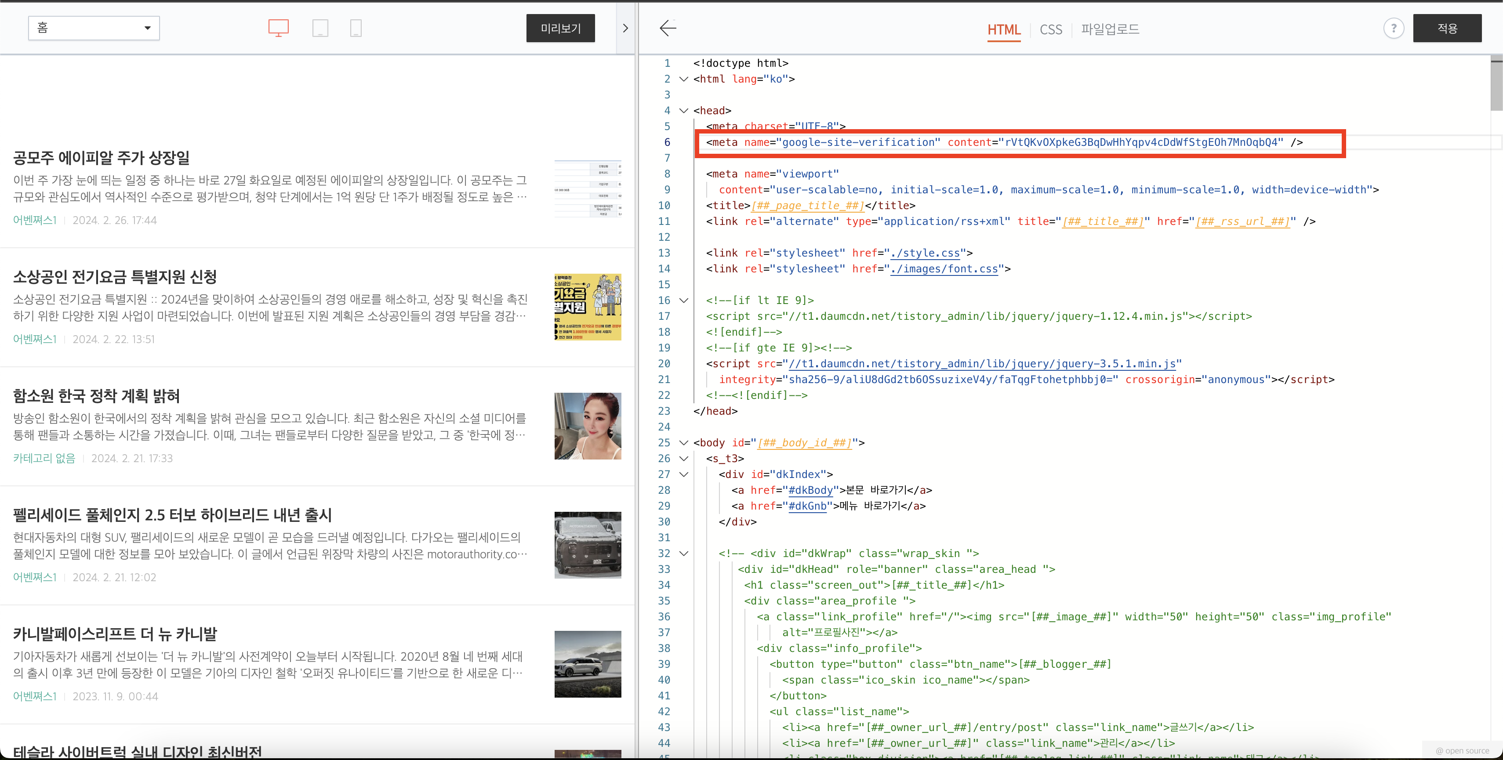
Task: Collapse the html tag fold on line 2
Action: (x=684, y=79)
